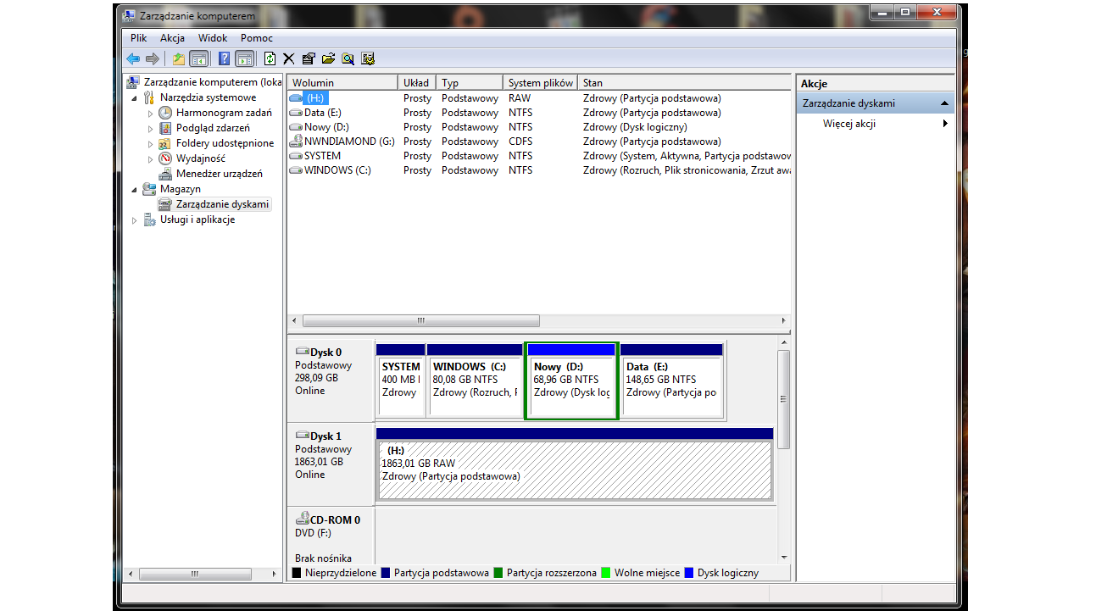
Task: Click the NWNDIAMOND (G:) disc drive icon
Action: coord(296,142)
